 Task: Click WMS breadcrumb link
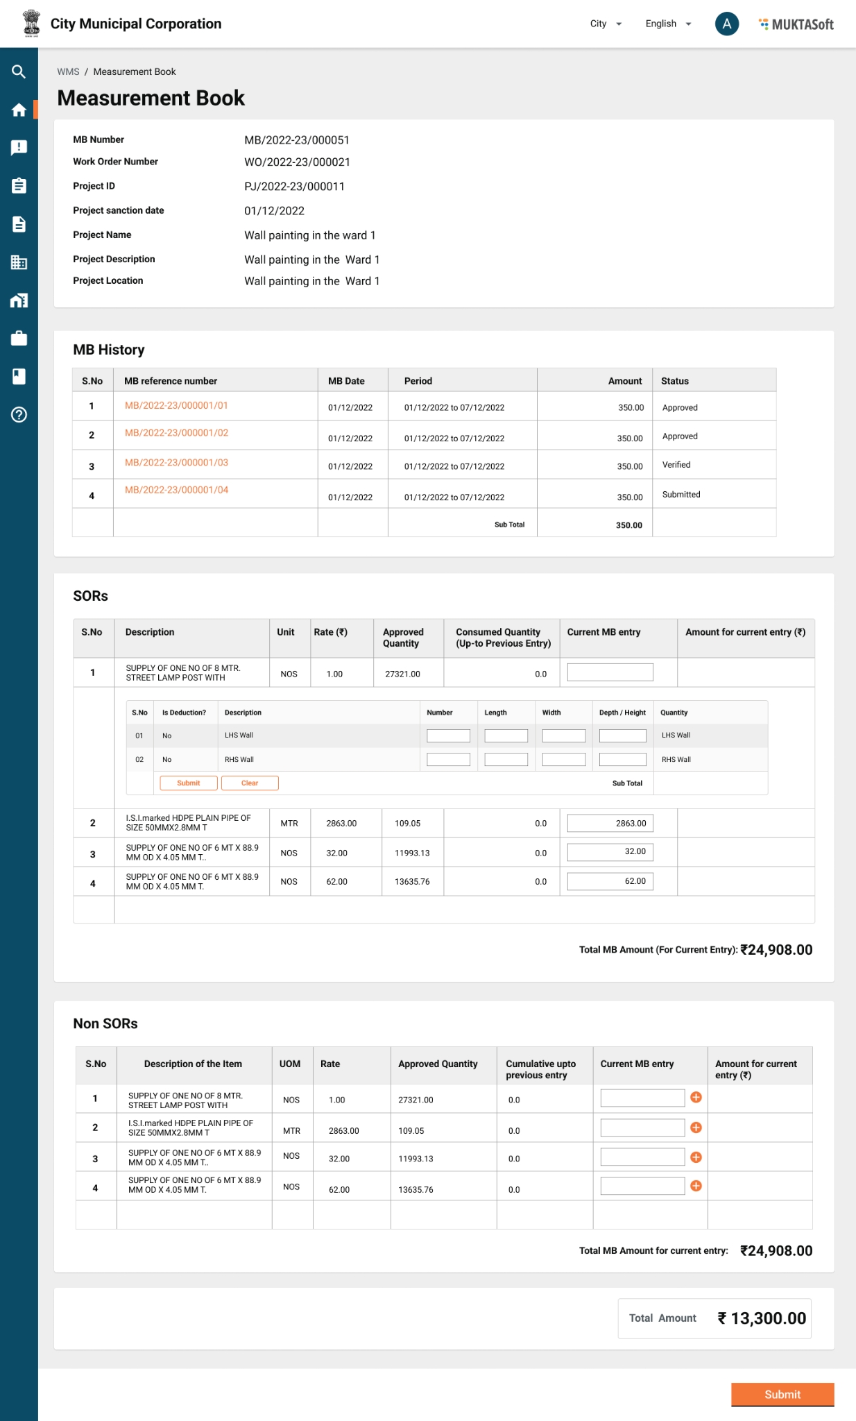click(x=68, y=71)
